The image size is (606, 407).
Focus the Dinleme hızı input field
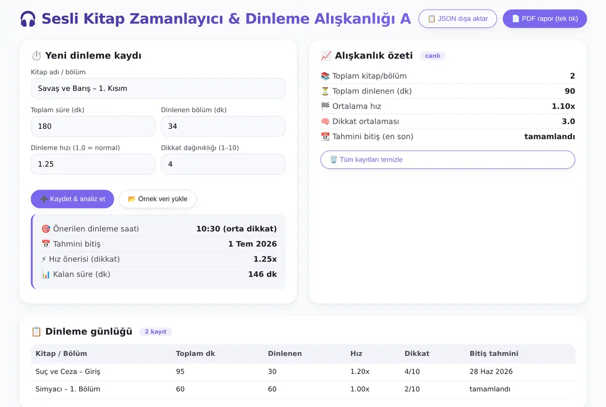[93, 164]
